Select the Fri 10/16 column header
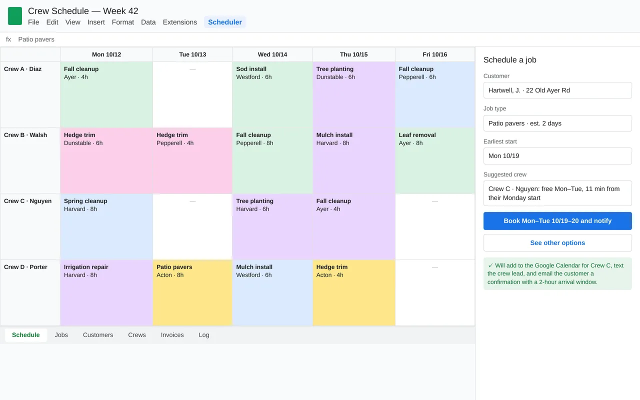 coord(435,54)
